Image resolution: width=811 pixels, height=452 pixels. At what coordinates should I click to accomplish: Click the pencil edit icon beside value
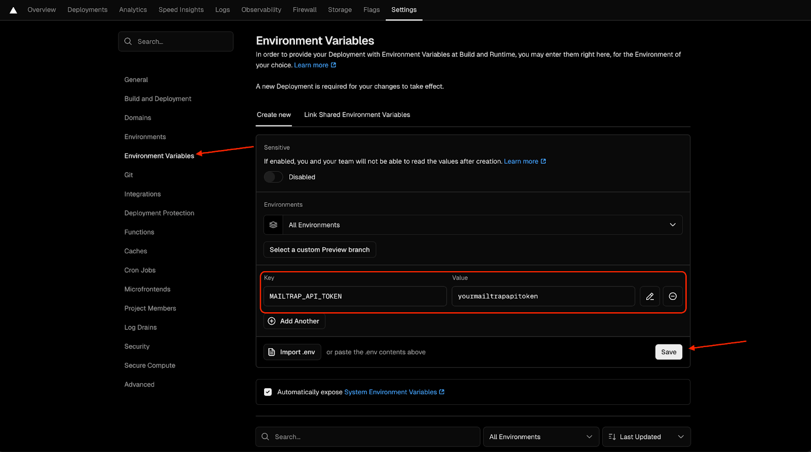[x=650, y=296]
